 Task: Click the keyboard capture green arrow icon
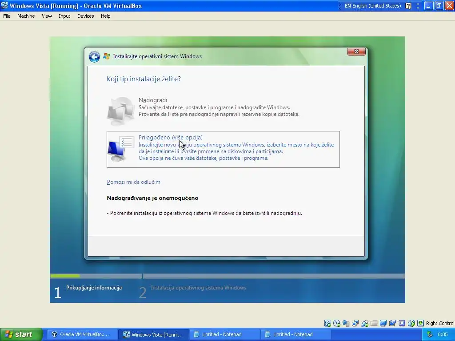click(x=420, y=323)
